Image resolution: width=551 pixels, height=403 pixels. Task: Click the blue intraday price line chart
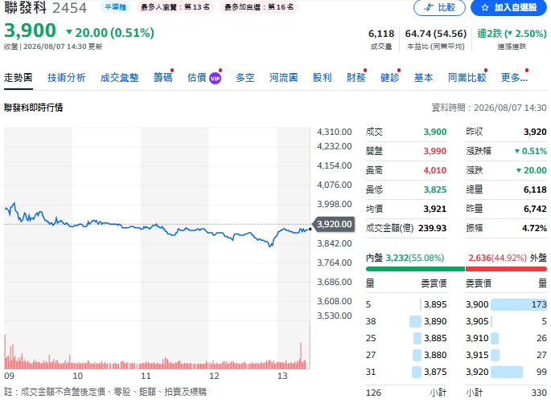point(157,225)
